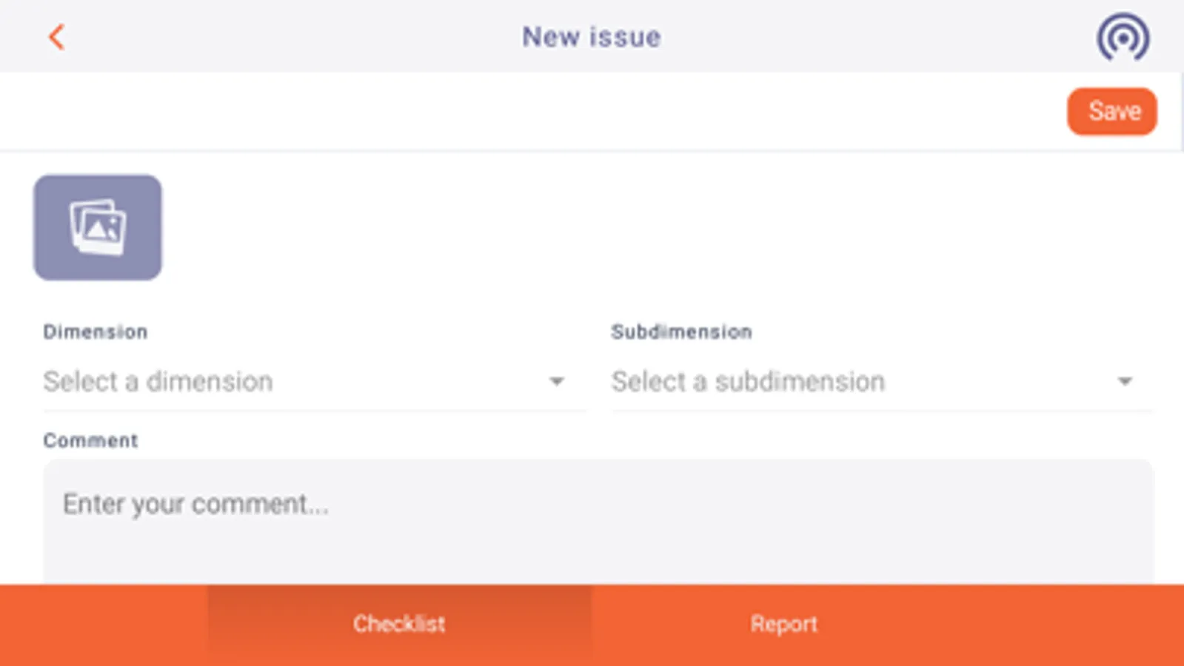
Task: Expand the Subdimension dropdown arrow
Action: (x=1125, y=381)
